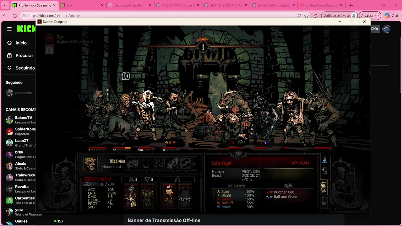This screenshot has width=402, height=226.
Task: Open the SpiderKong recommended channel
Action: coord(20,131)
